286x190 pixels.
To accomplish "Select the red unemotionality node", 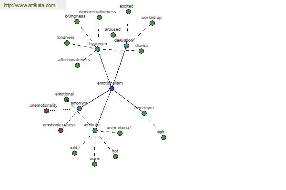I will pos(47,111).
